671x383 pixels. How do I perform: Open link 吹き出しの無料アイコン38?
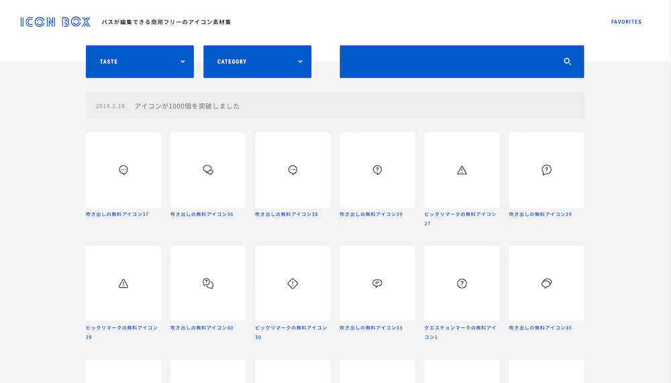tap(287, 214)
